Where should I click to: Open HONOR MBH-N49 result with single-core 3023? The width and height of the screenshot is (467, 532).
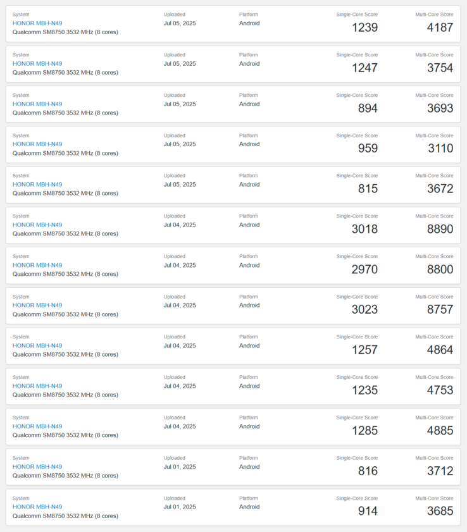[x=37, y=306]
